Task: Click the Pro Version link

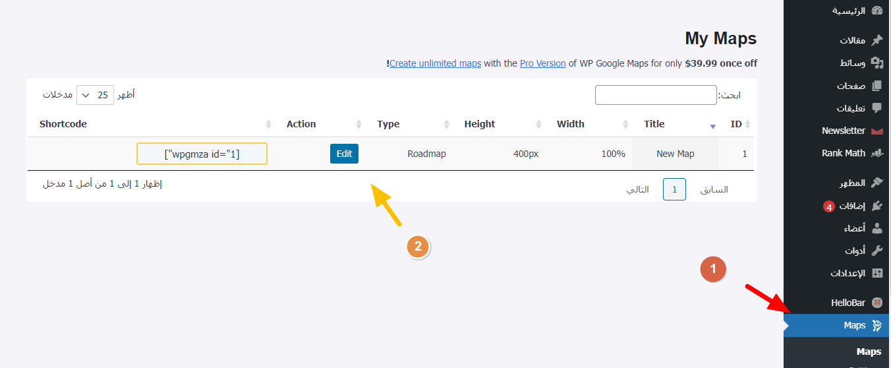Action: click(x=543, y=63)
